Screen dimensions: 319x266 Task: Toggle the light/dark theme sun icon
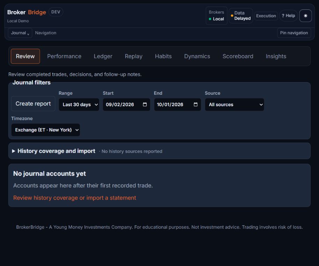coord(305,16)
